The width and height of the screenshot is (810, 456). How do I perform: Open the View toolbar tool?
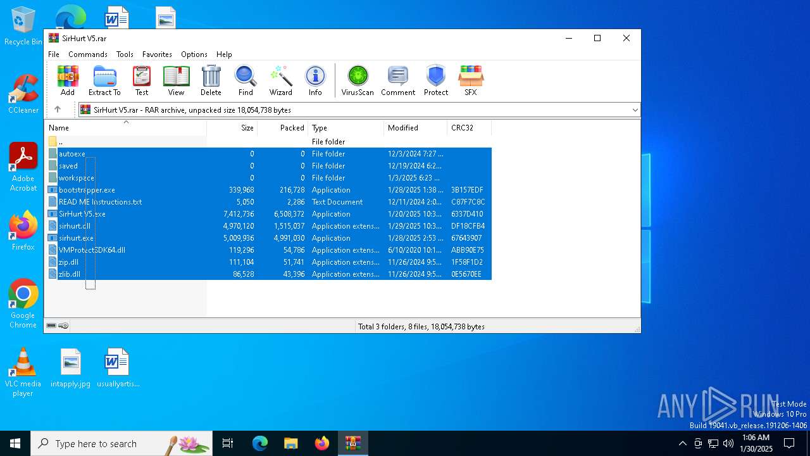point(176,80)
